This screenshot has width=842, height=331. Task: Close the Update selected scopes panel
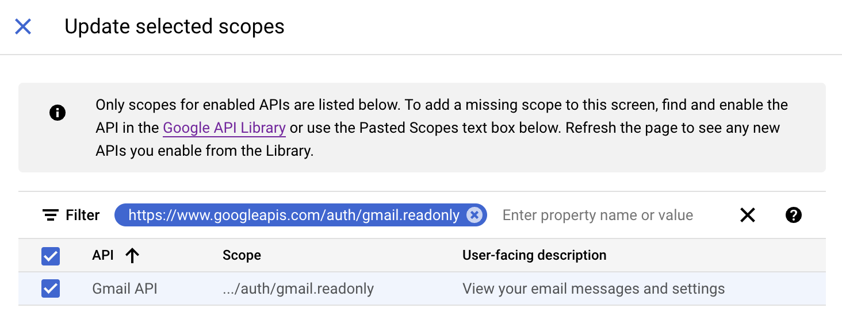click(x=23, y=26)
